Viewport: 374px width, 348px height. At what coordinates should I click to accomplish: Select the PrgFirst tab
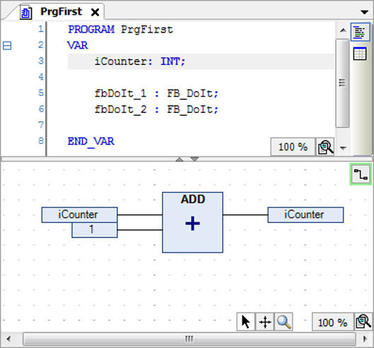(61, 11)
